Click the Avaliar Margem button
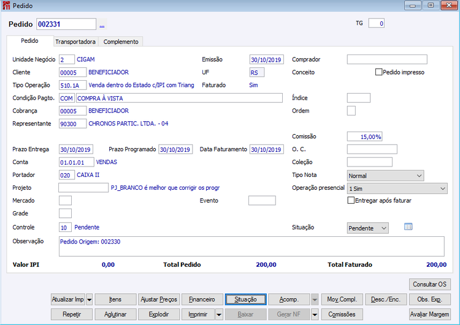This screenshot has height=325, width=460. [429, 315]
